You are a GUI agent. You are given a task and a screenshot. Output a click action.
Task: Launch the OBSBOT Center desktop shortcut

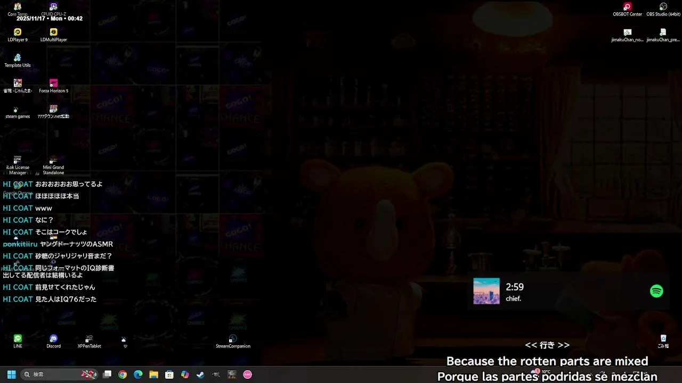628,10
